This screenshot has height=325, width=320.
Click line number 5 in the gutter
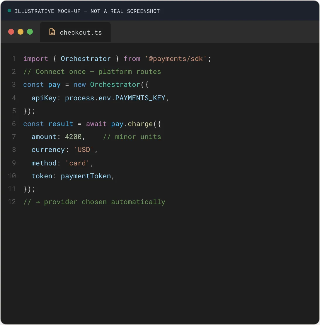tap(14, 111)
